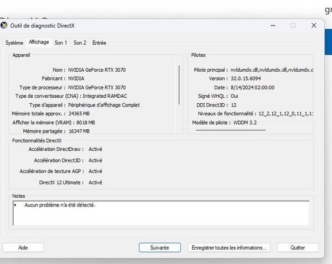Click the 24365 MB total memory value

point(79,114)
